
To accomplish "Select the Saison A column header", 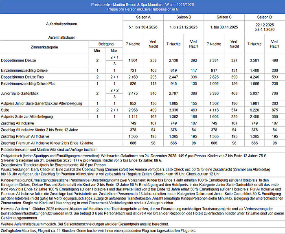I will (143, 17).
